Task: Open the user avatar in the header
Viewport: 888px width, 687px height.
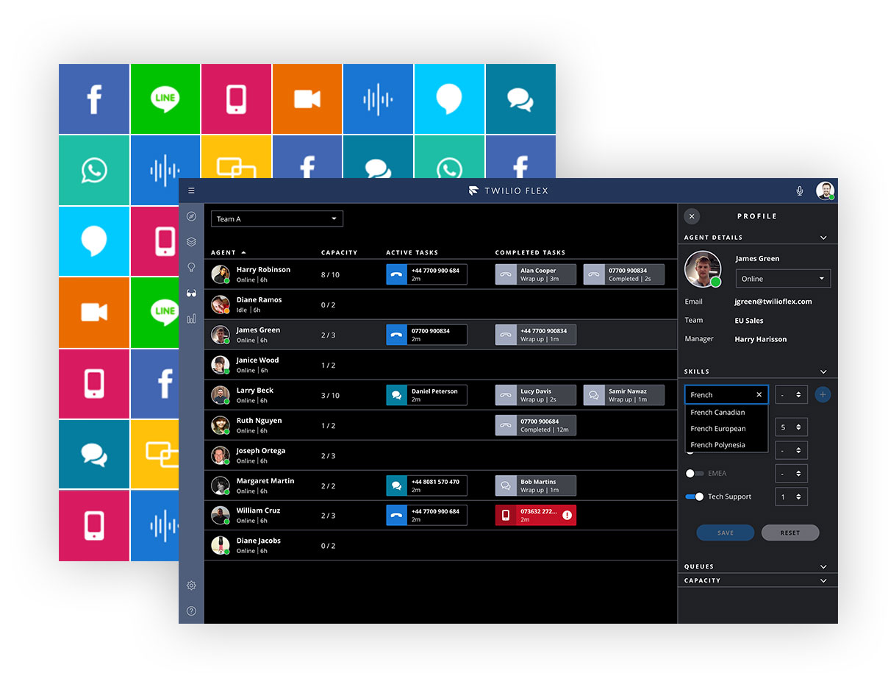Action: 826,191
